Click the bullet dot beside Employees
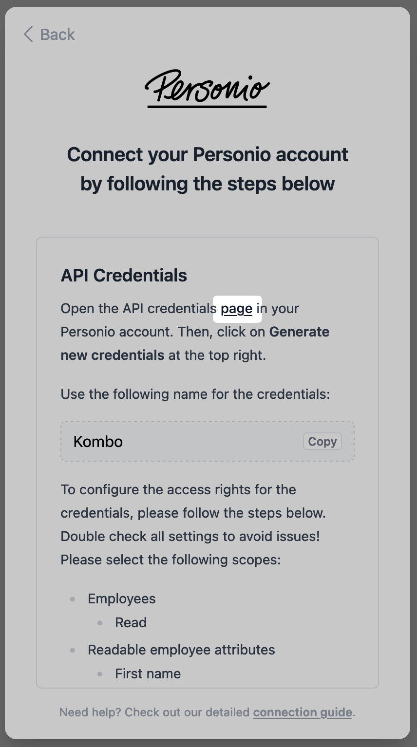Image resolution: width=417 pixels, height=747 pixels. click(x=73, y=599)
